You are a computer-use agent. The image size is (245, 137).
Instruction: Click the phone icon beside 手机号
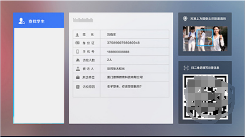[x=78, y=52]
